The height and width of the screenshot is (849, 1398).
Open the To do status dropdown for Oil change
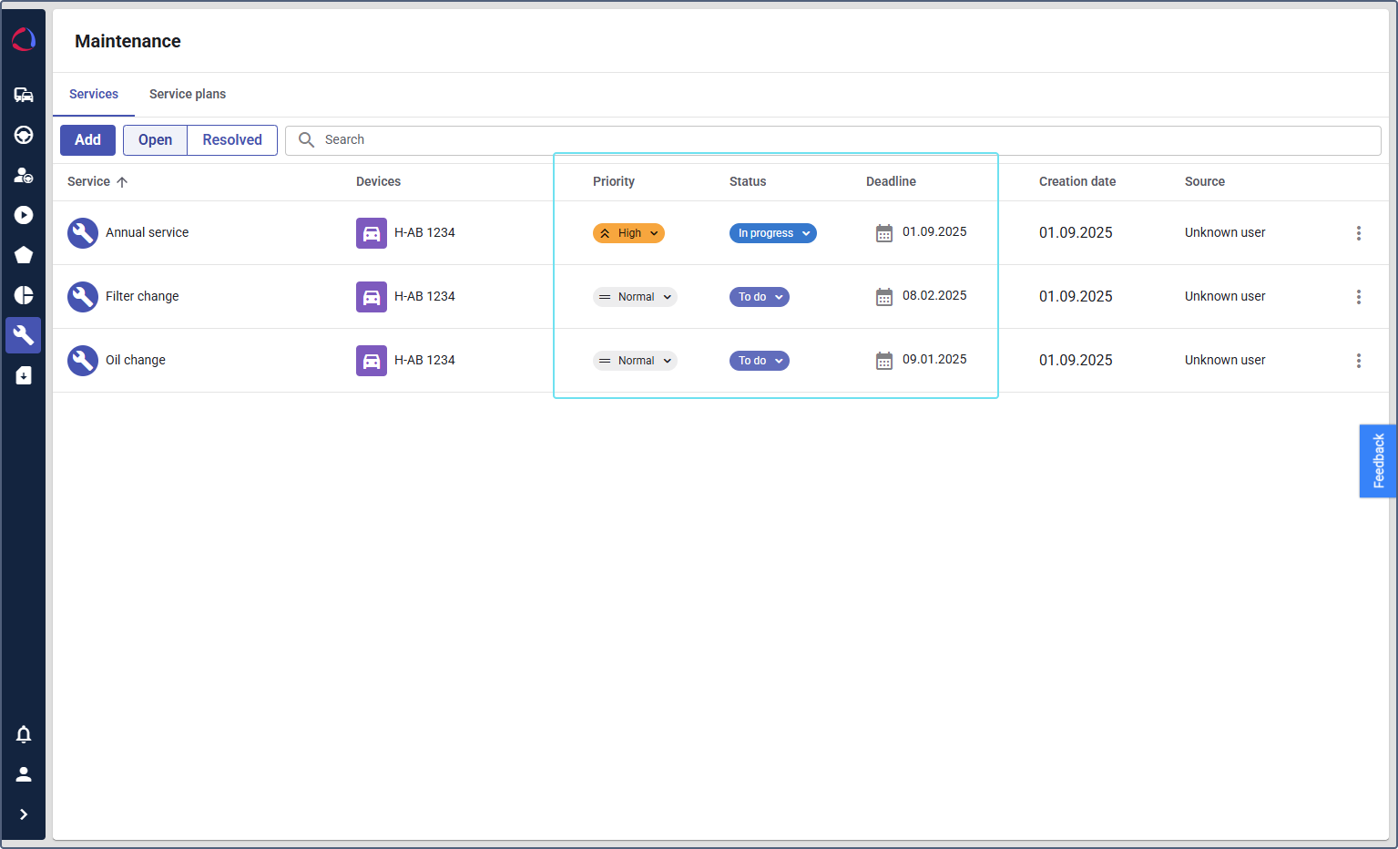[x=760, y=361]
